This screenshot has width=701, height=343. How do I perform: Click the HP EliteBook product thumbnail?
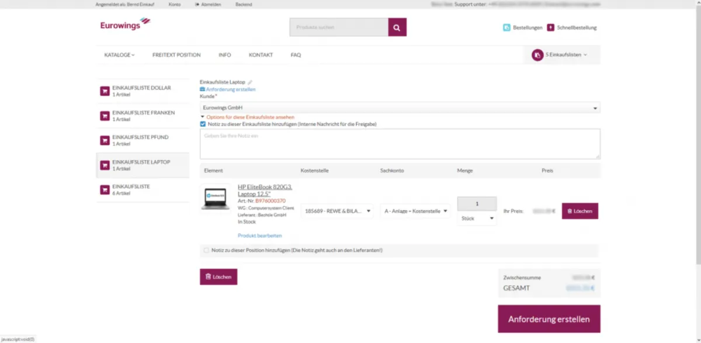(x=215, y=198)
